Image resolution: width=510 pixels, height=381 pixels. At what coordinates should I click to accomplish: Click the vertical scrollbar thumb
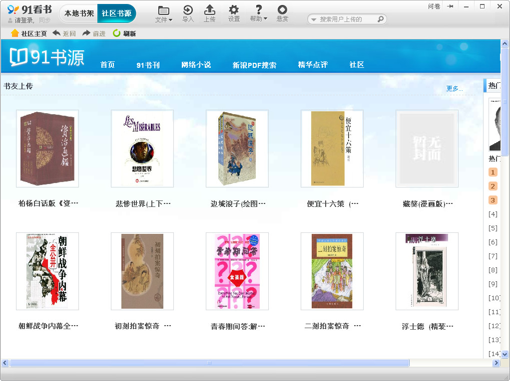tap(505, 102)
